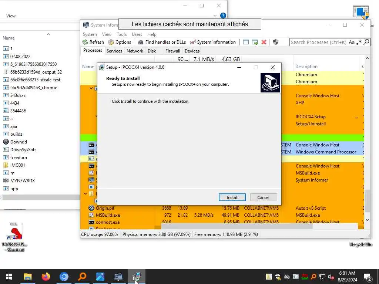Screen dimensions: 379x284
Task: Open System information from toolbar
Action: (213, 42)
